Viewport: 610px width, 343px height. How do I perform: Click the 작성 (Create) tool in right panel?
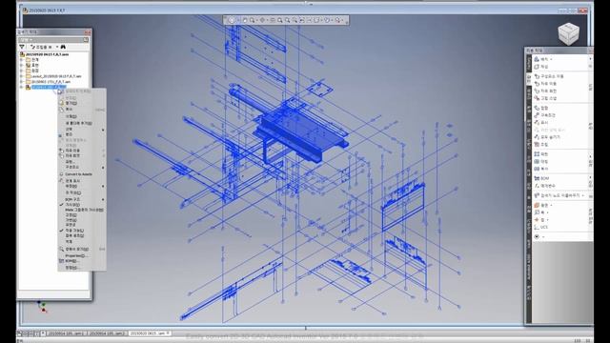542,67
